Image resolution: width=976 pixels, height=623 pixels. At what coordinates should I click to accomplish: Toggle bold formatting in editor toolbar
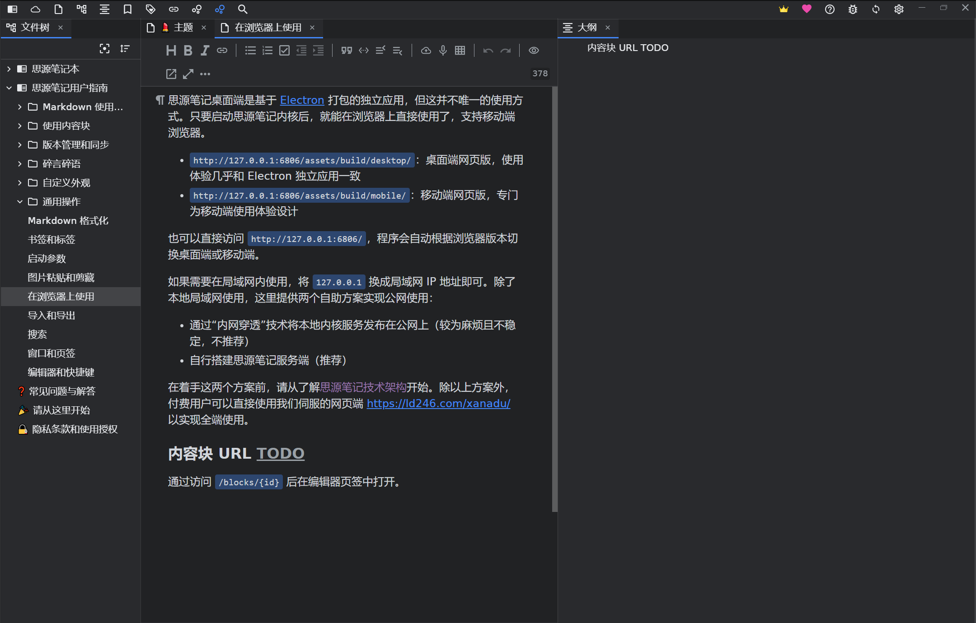tap(188, 51)
